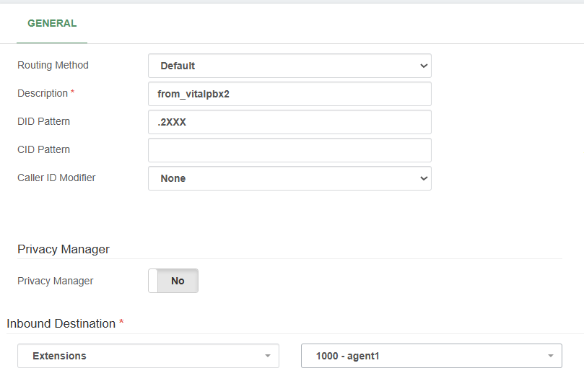The height and width of the screenshot is (389, 584).
Task: Open the Caller ID Modifier dropdown showing None
Action: pyautogui.click(x=289, y=178)
